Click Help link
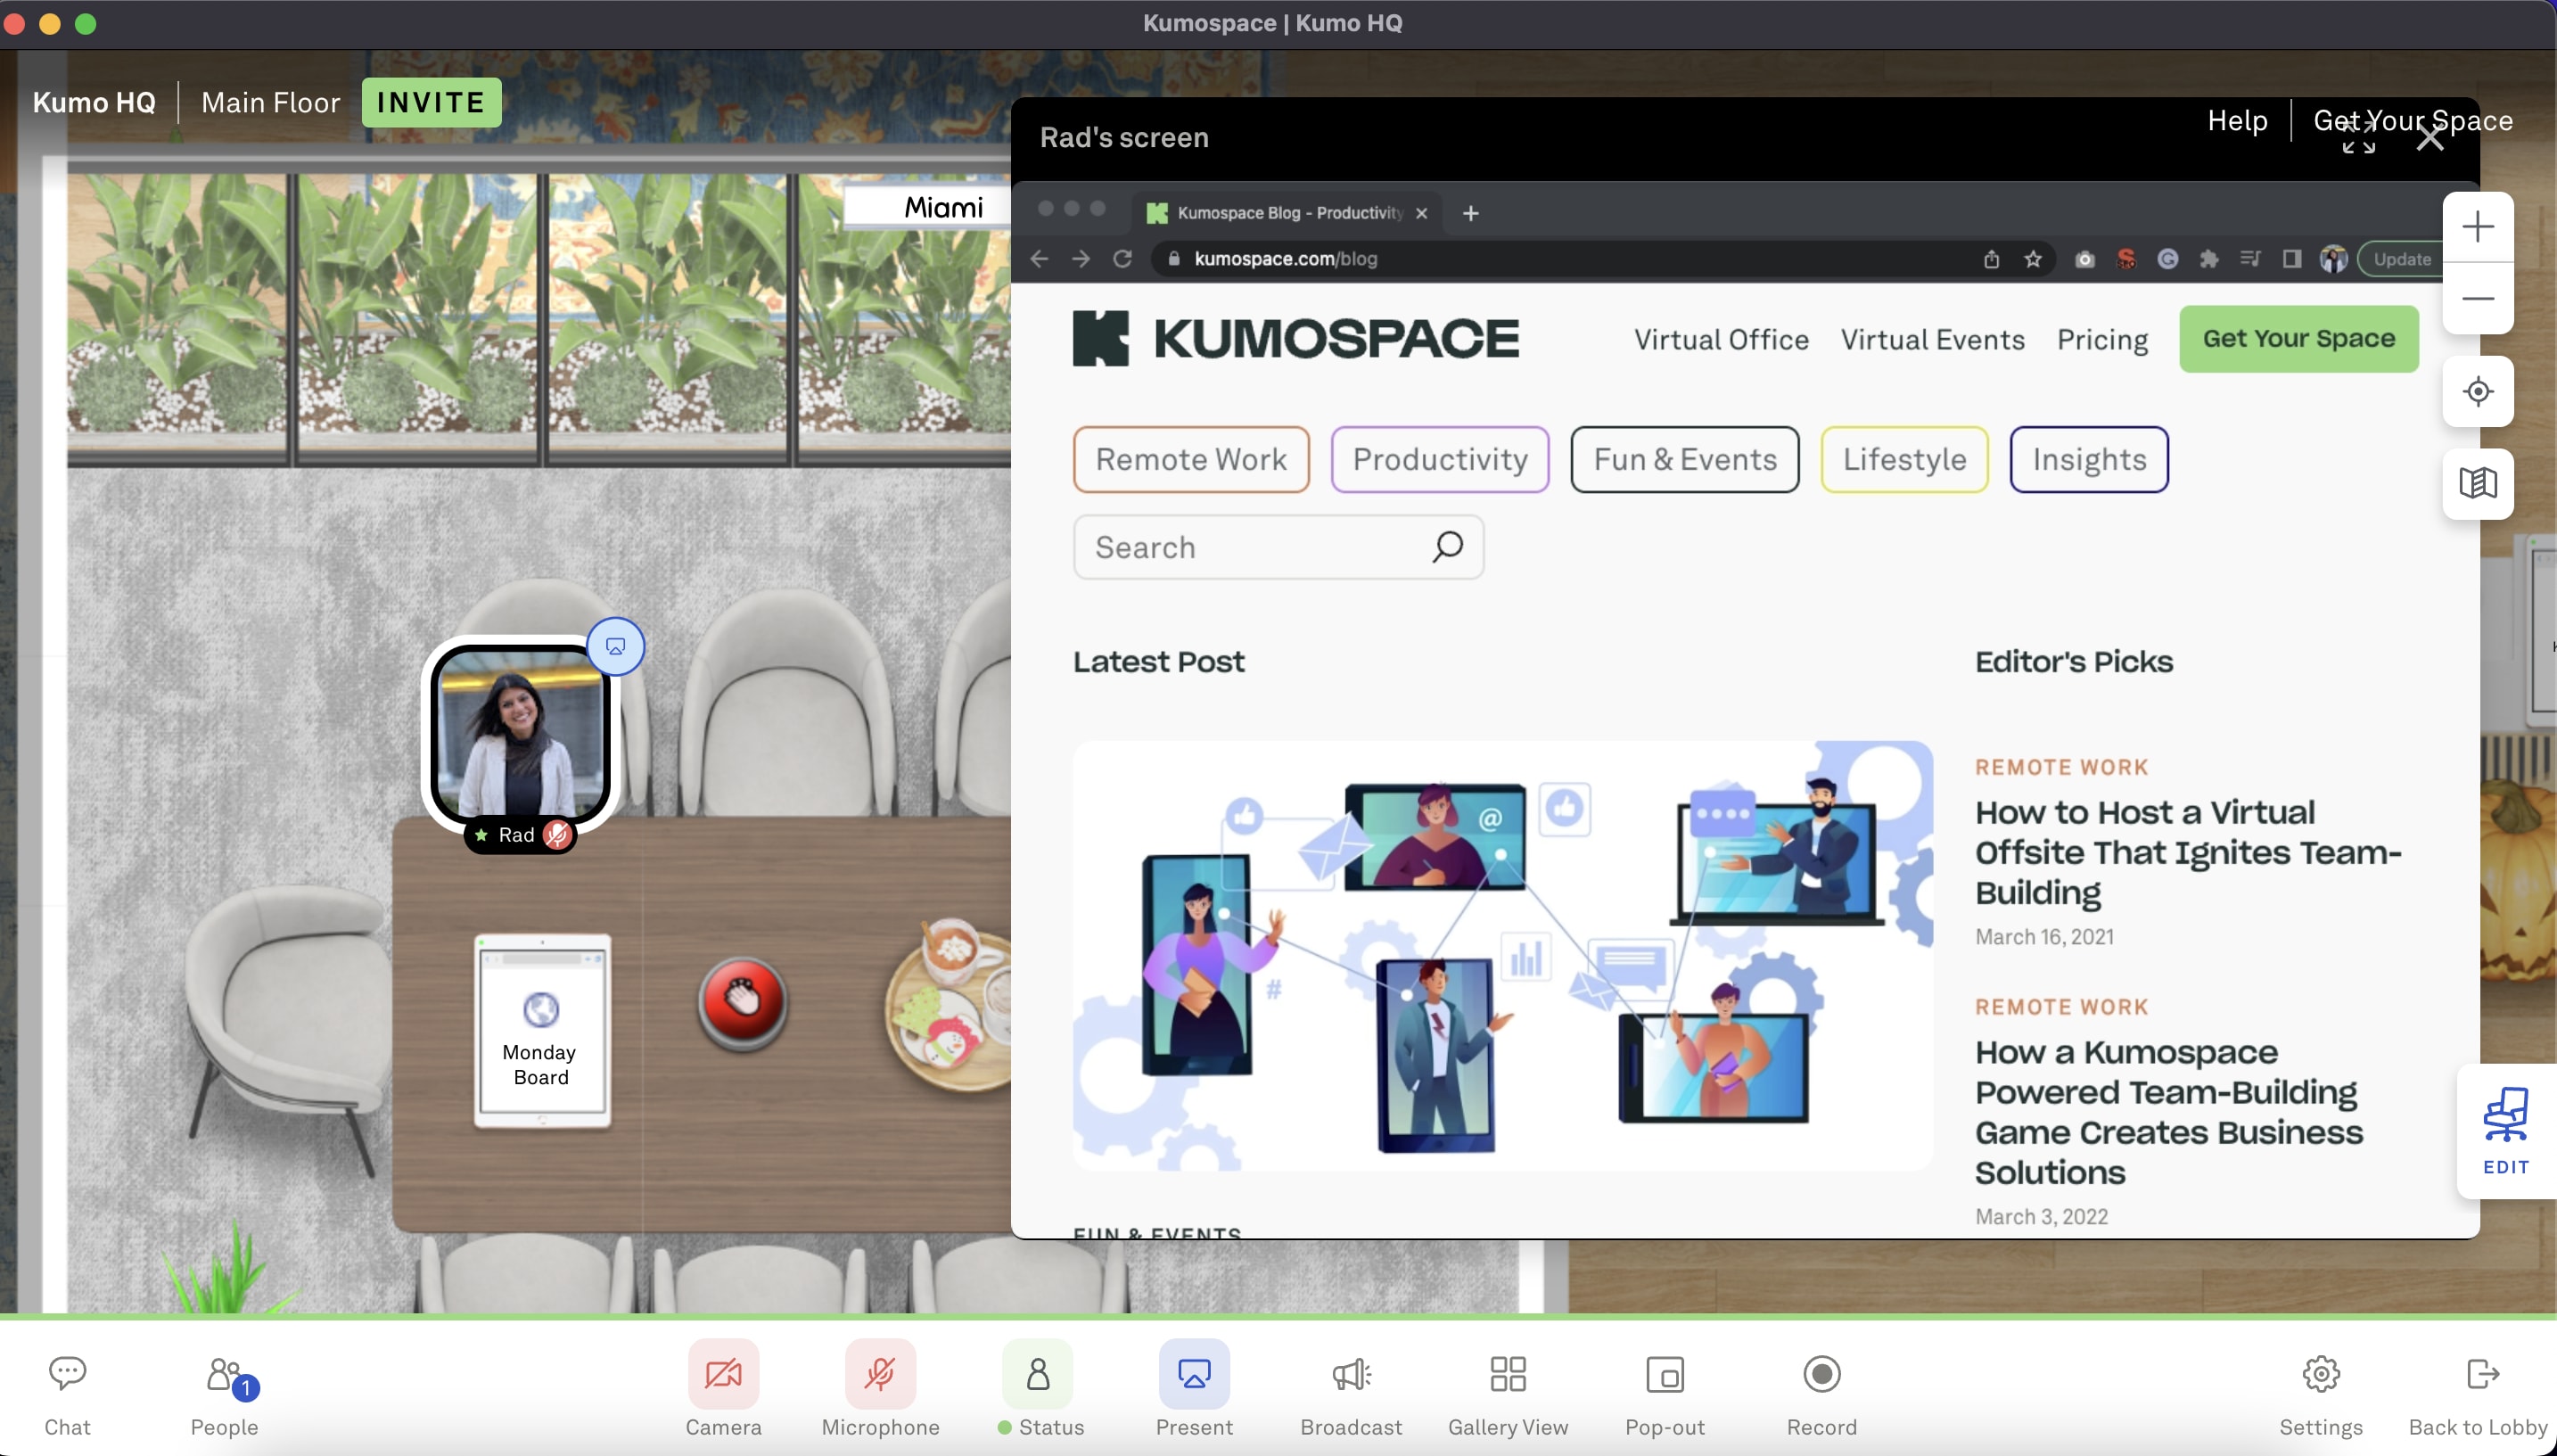Viewport: 2557px width, 1456px height. pos(2236,120)
